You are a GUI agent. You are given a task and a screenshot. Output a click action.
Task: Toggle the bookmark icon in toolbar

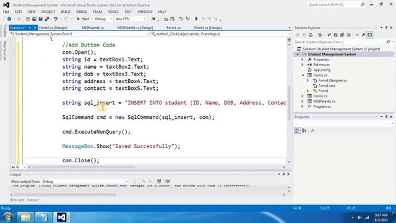pos(196,19)
